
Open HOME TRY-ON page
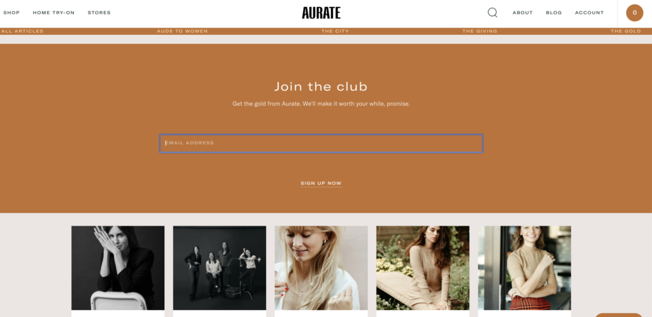[x=53, y=13]
